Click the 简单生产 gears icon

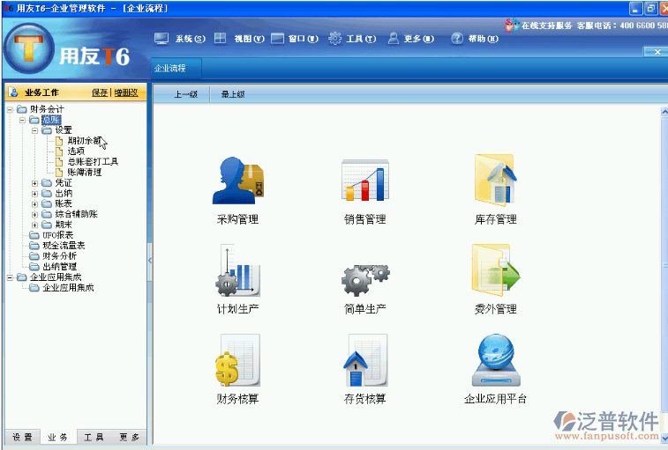point(364,277)
